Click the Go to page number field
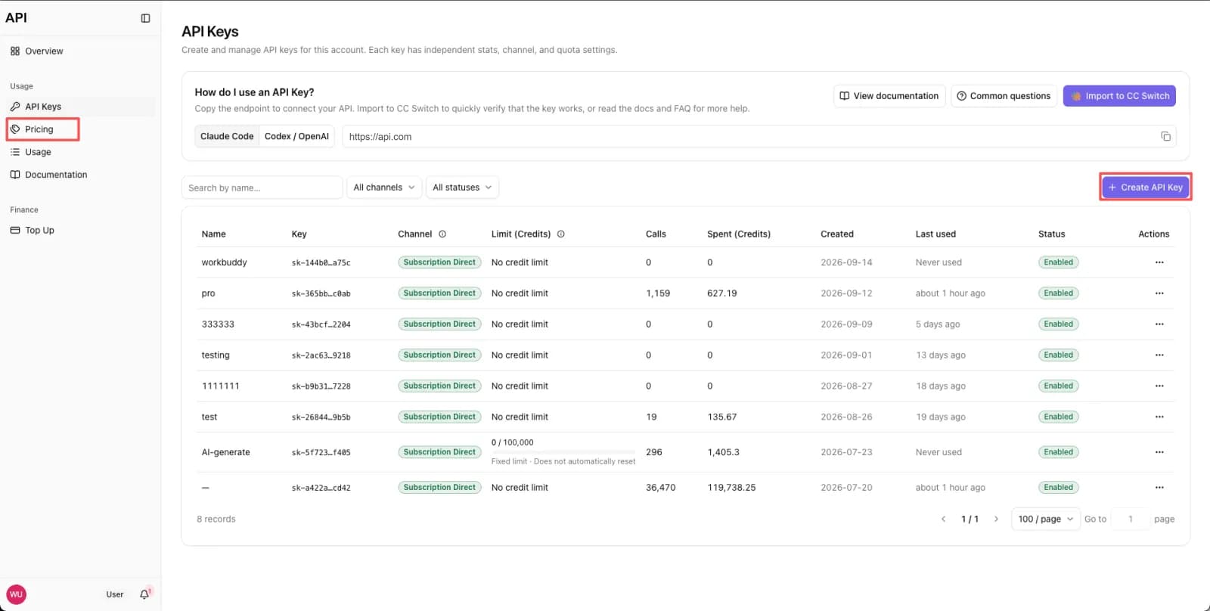Viewport: 1210px width, 611px height. tap(1130, 520)
